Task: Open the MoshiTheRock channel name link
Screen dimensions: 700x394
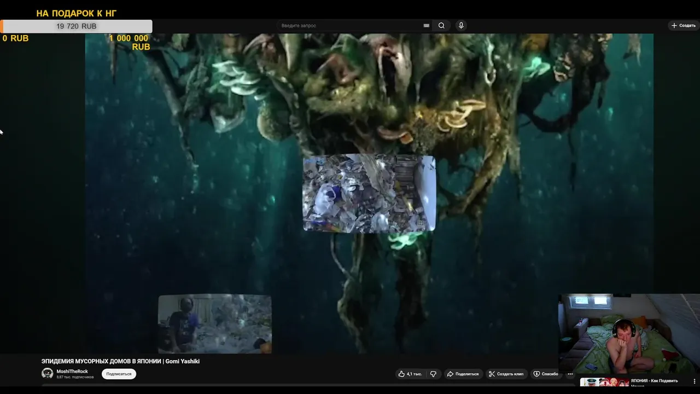Action: tap(72, 372)
